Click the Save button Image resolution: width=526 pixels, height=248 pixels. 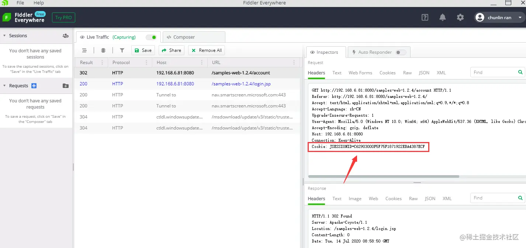coord(143,50)
